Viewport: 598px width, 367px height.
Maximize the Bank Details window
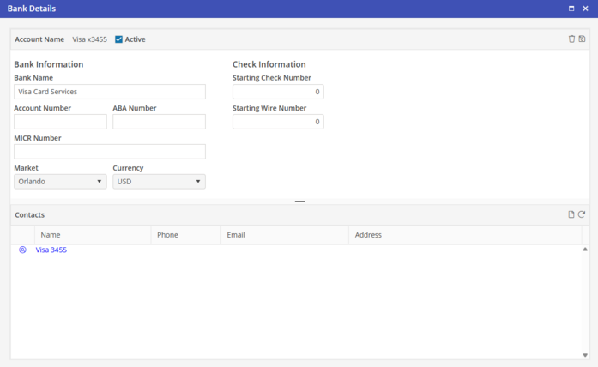click(x=572, y=8)
